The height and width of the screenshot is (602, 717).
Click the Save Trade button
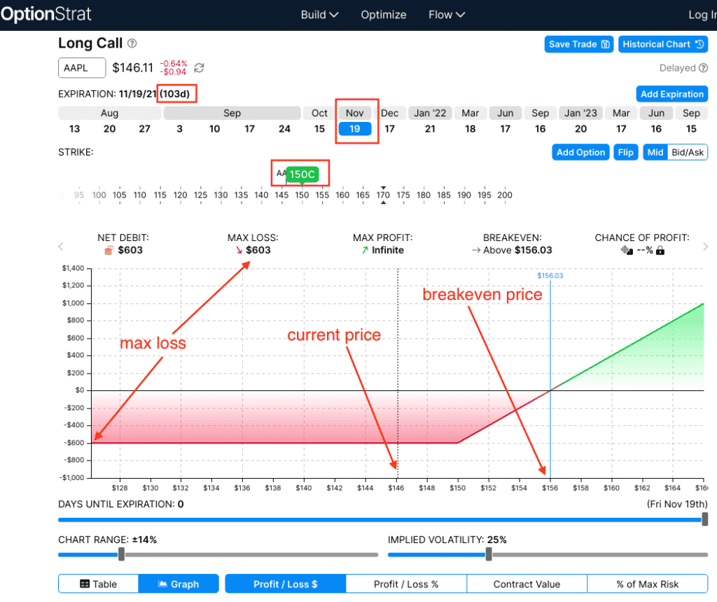tap(578, 44)
